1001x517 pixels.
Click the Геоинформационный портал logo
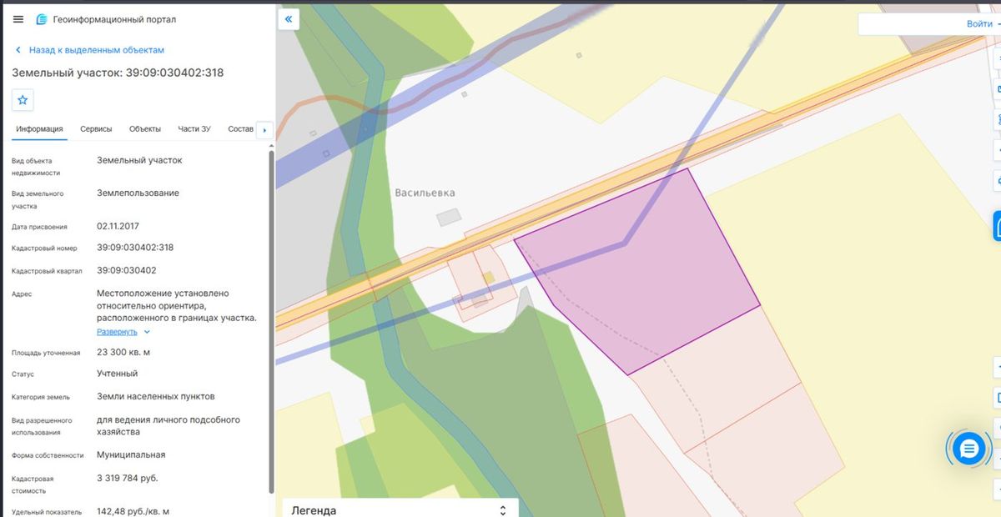(42, 19)
